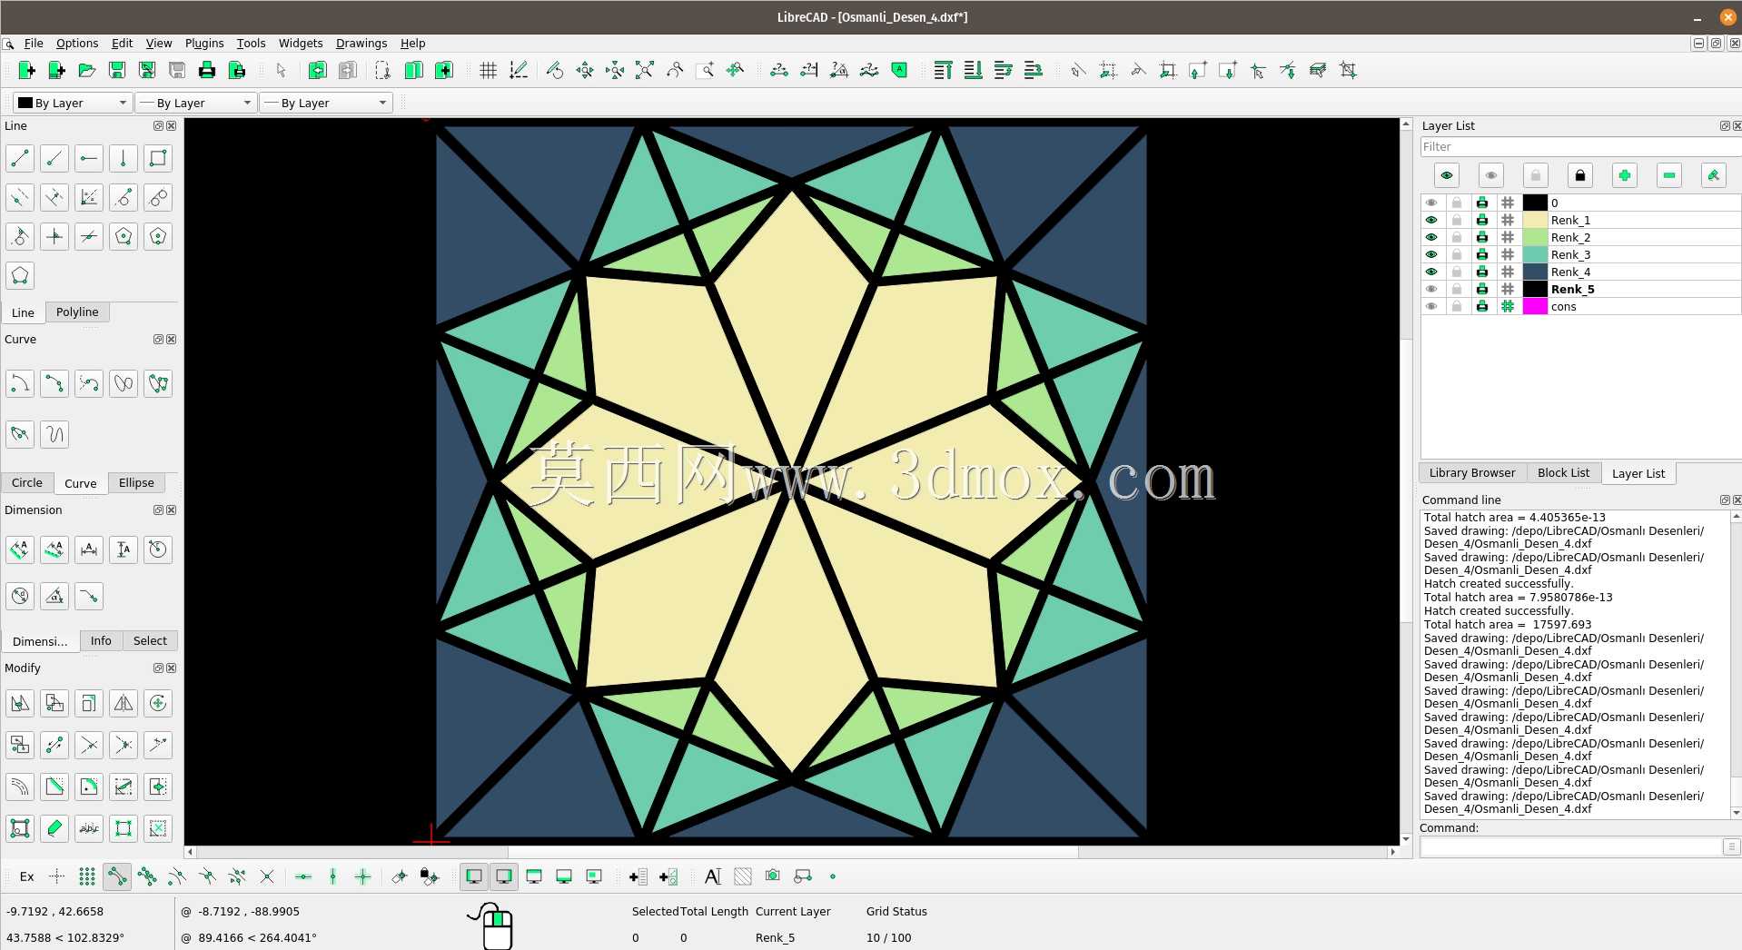Switch to the Circle tab
The image size is (1742, 950).
pyautogui.click(x=27, y=482)
